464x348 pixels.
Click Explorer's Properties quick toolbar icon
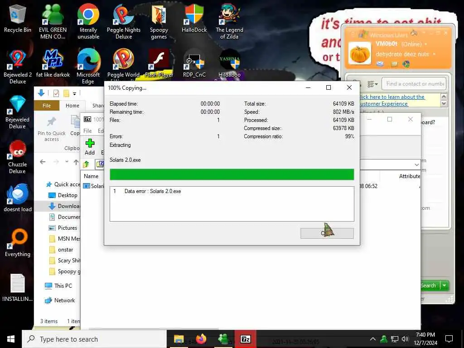pyautogui.click(x=56, y=93)
